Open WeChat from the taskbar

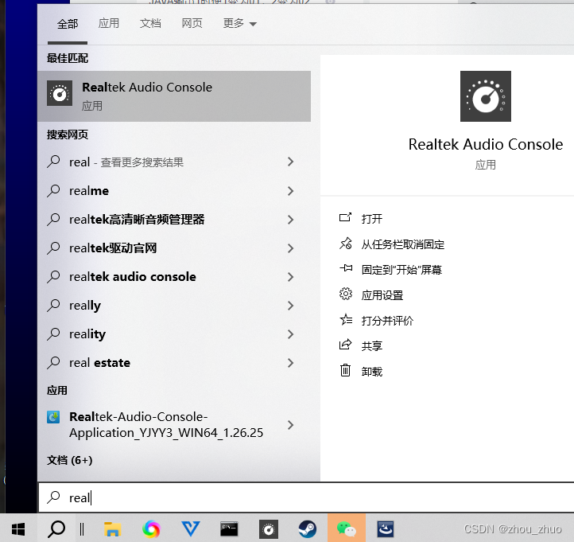click(347, 528)
